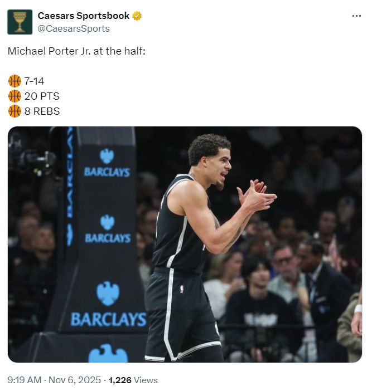This screenshot has width=367, height=391.
Task: Click the gold verified badge
Action: pos(137,16)
